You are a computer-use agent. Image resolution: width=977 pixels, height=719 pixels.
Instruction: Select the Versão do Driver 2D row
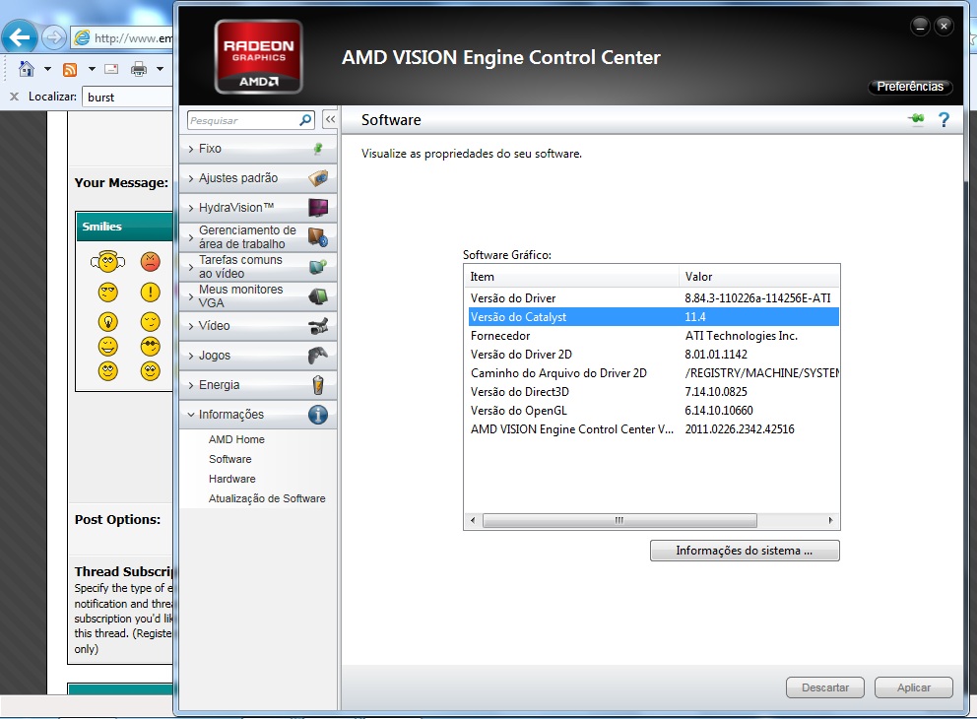tap(654, 354)
